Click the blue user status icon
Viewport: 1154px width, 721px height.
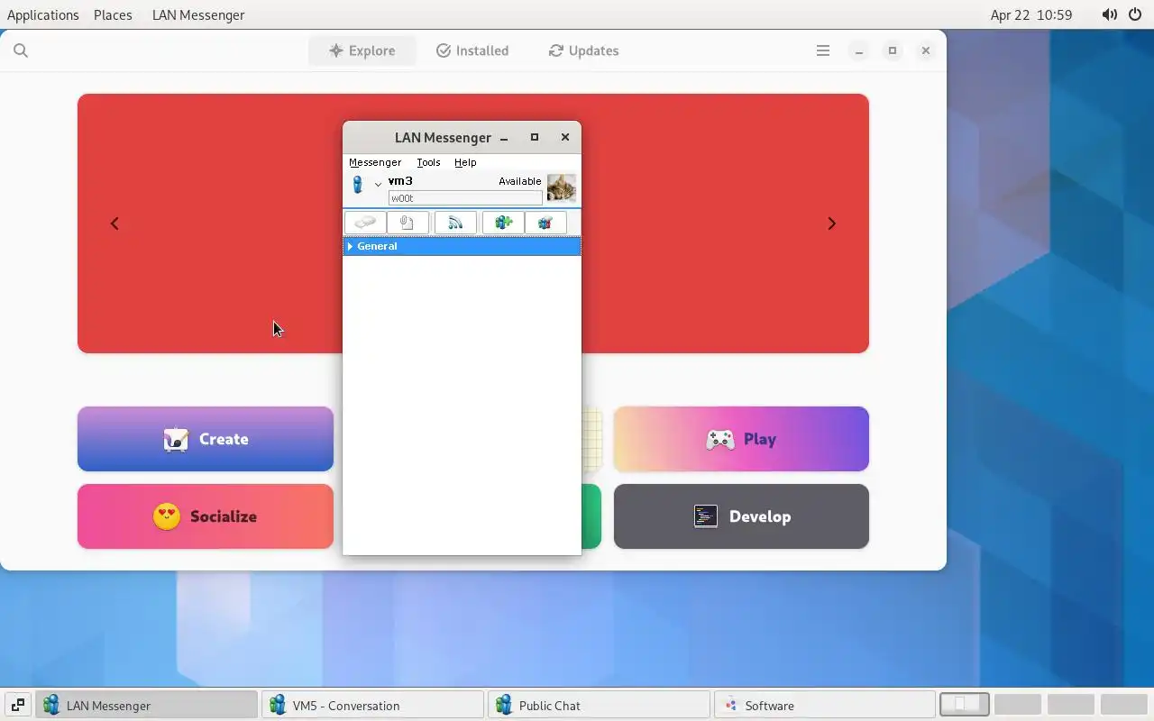358,185
